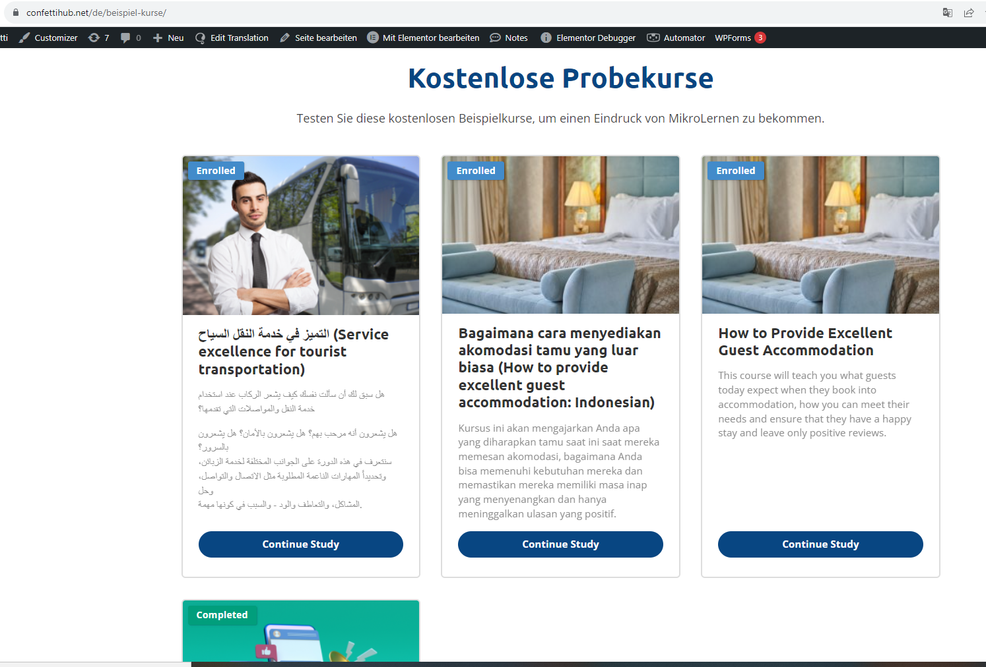The image size is (986, 667).
Task: Click the Automator robot icon
Action: (653, 38)
